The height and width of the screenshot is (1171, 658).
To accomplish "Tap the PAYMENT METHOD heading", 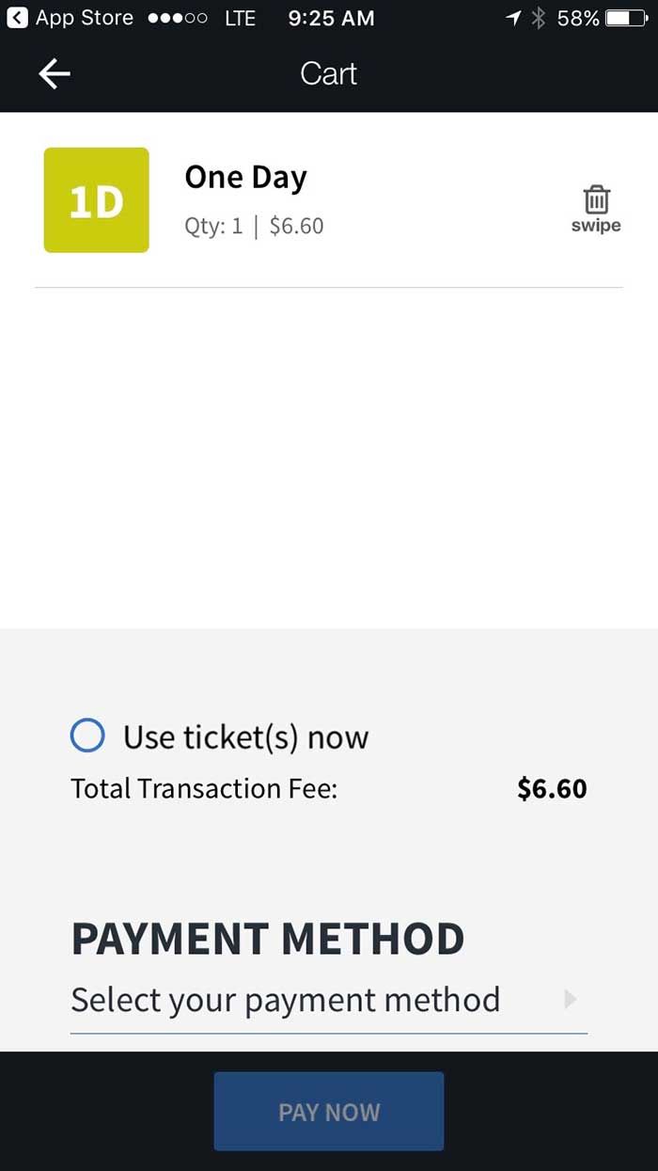I will pyautogui.click(x=268, y=938).
